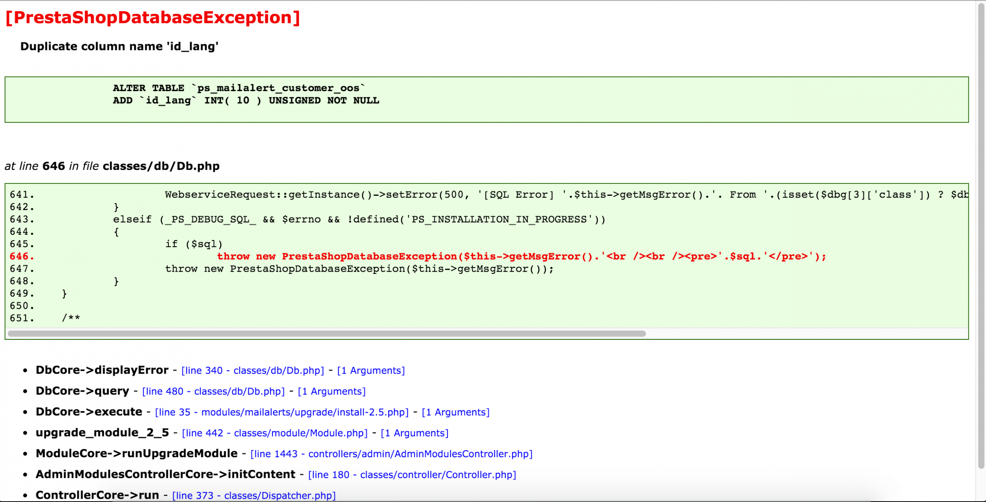Image resolution: width=986 pixels, height=502 pixels.
Task: Open line 442 classes/module/Module.php link
Action: click(x=274, y=433)
